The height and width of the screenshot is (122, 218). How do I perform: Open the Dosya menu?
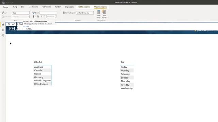(x=5, y=7)
